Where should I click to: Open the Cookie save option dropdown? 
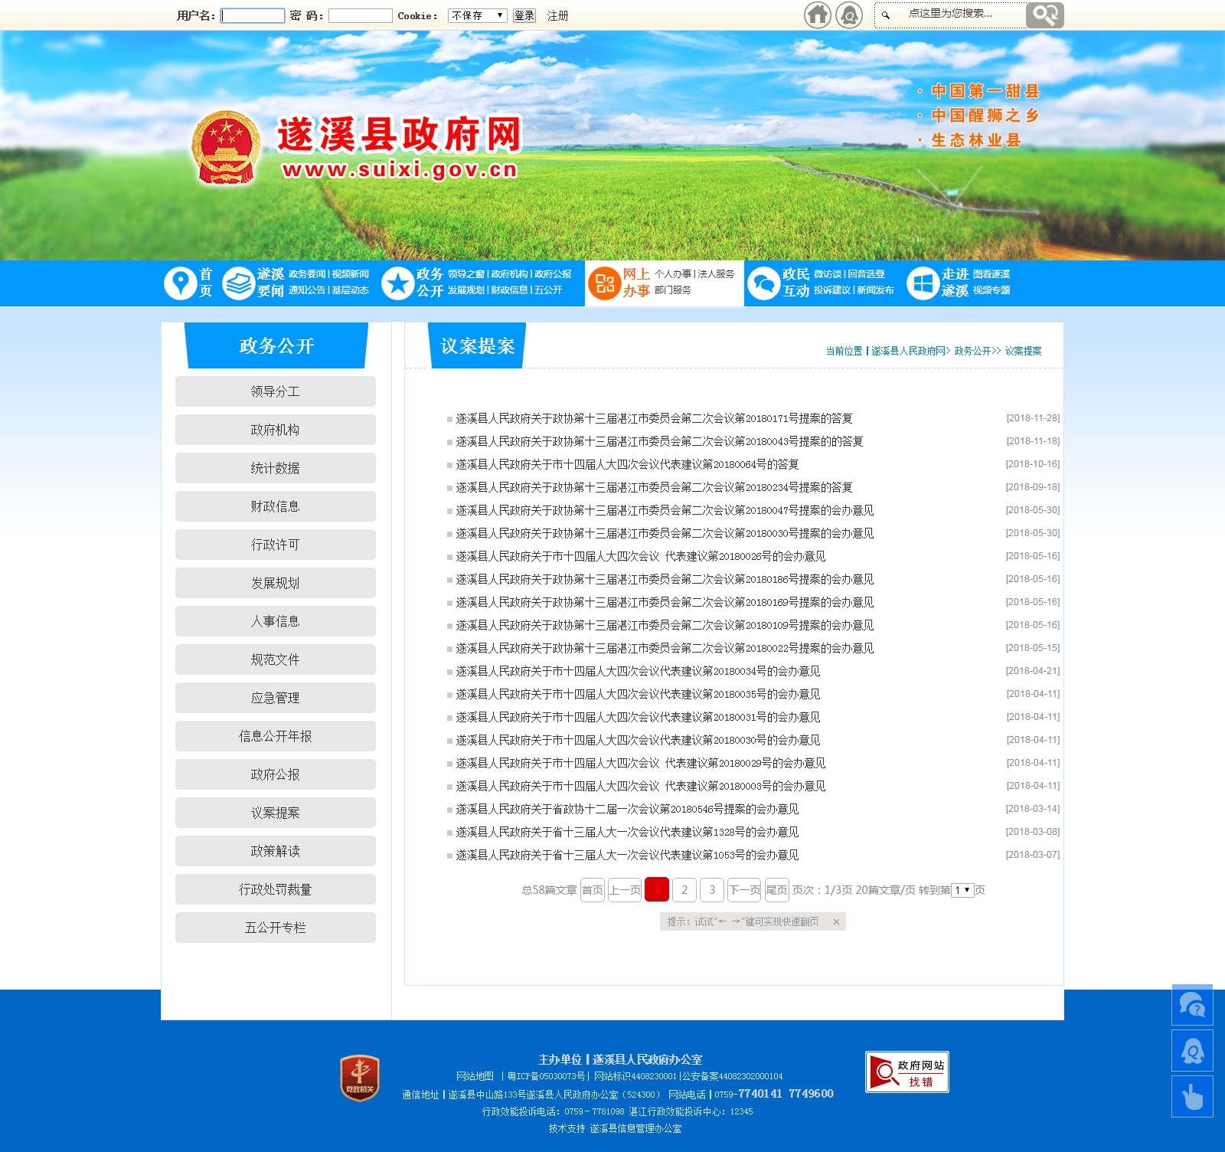(x=477, y=15)
